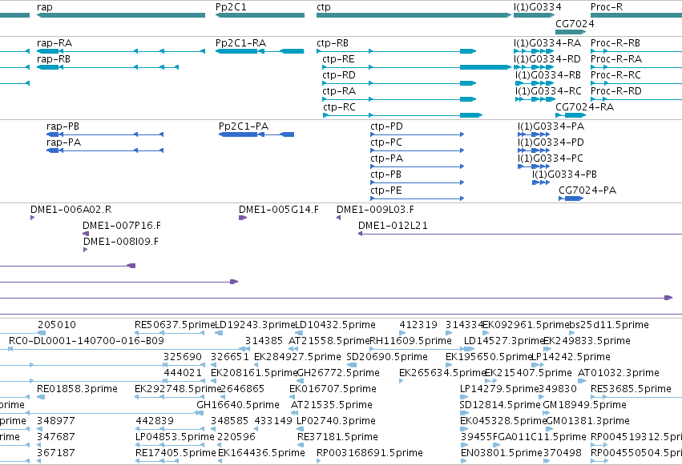
Task: Select the ctp-PC protein label
Action: pyautogui.click(x=386, y=142)
